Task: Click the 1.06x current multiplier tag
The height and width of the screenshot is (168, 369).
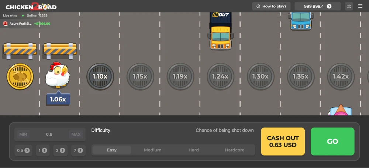Action: (58, 99)
